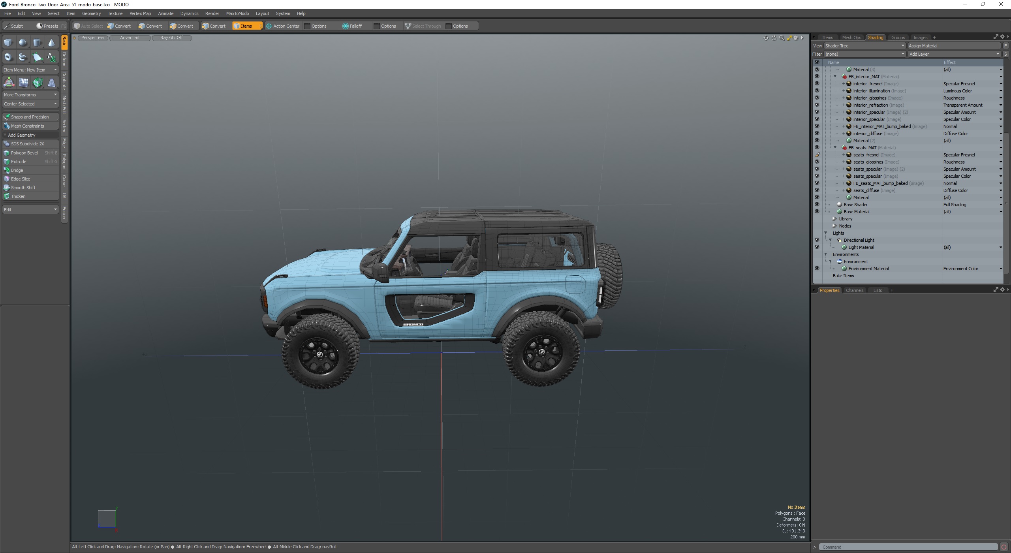
Task: Hide the interior_fresnel image layer
Action: coord(817,84)
